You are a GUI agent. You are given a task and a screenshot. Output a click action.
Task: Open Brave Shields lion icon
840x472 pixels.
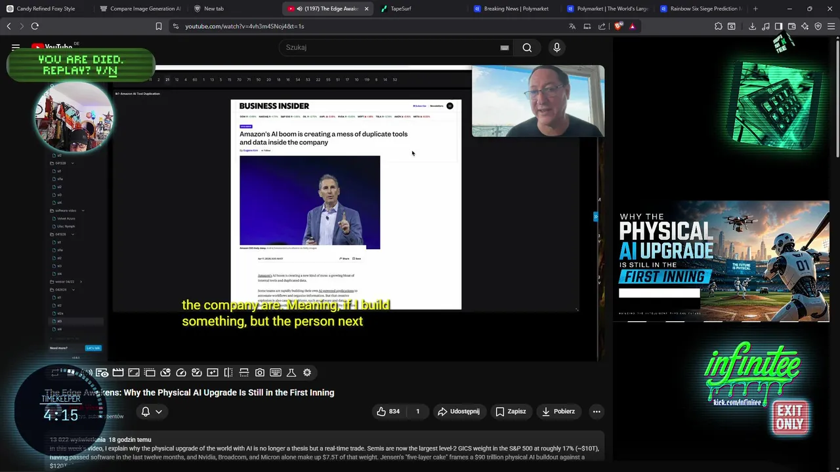coord(618,26)
